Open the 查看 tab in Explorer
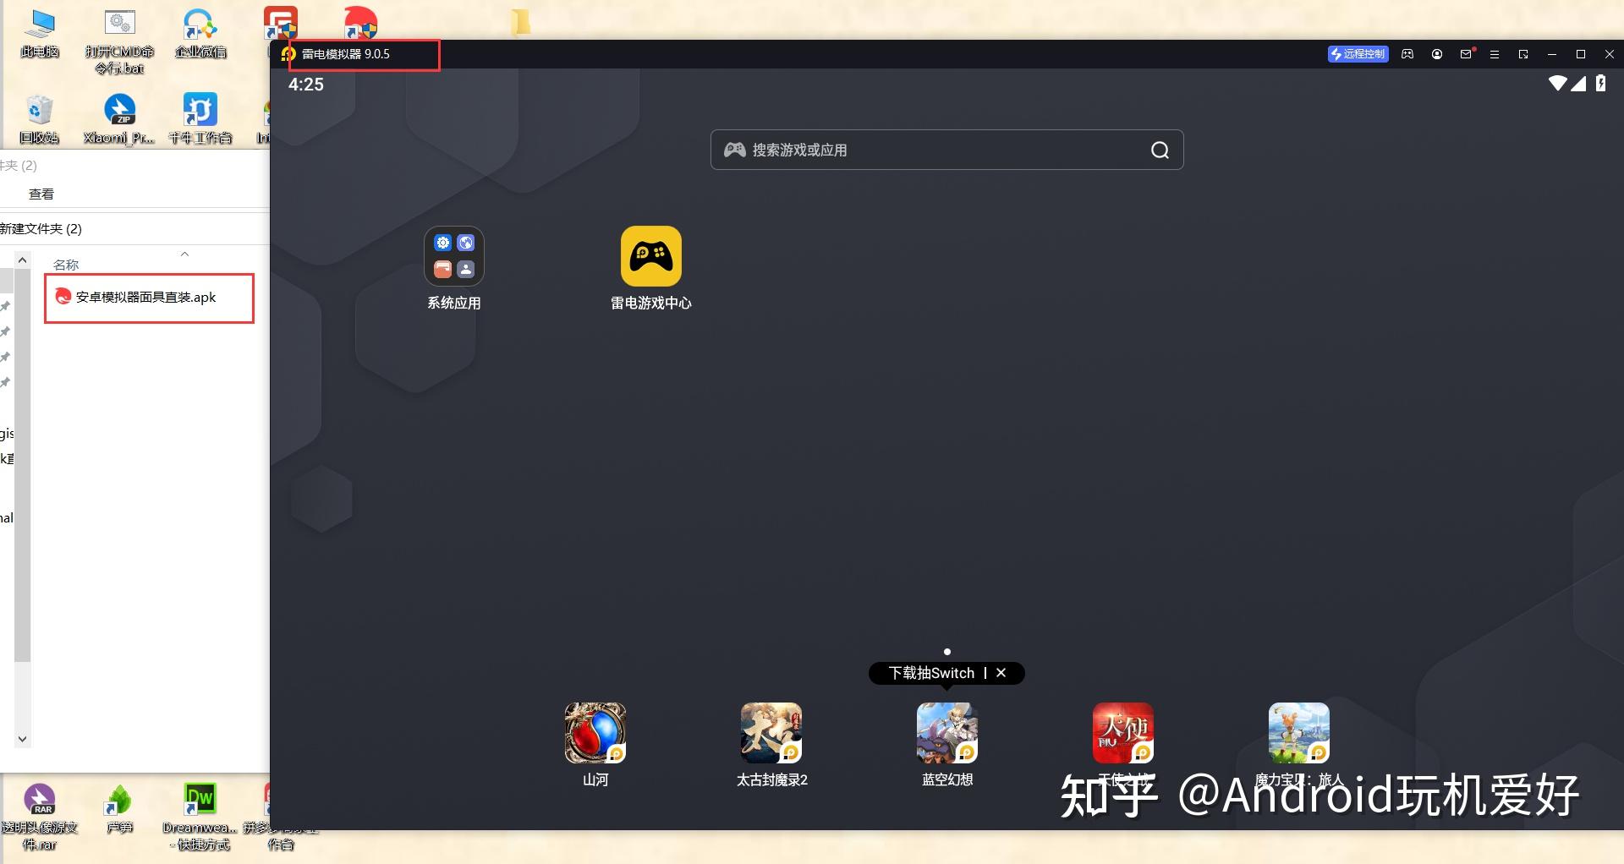Image resolution: width=1624 pixels, height=864 pixels. coord(41,194)
